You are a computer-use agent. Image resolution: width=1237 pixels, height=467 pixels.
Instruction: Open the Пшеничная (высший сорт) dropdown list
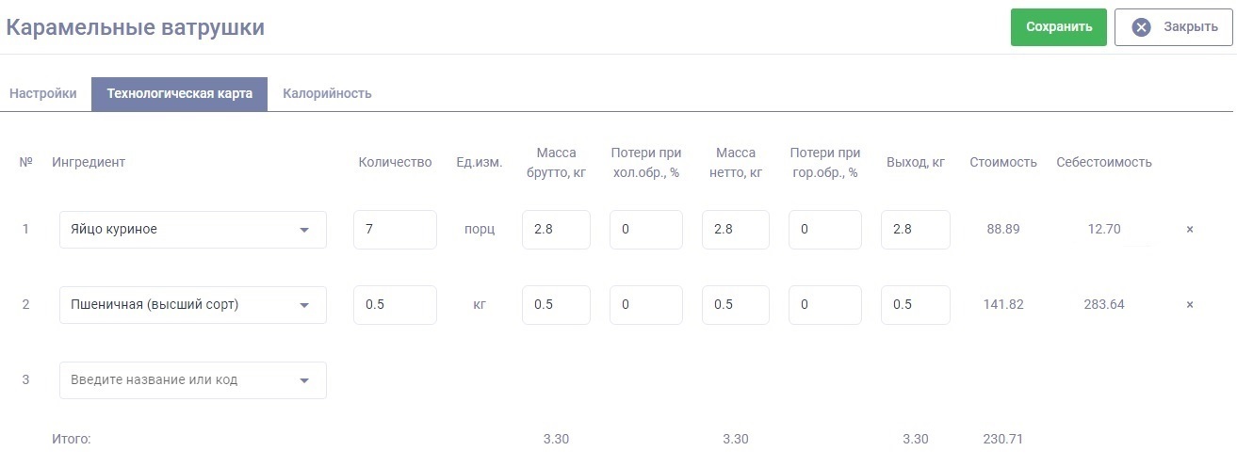[x=304, y=305]
